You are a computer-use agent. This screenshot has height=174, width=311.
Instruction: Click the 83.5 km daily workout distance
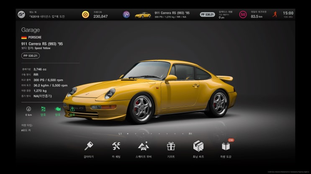click(257, 17)
